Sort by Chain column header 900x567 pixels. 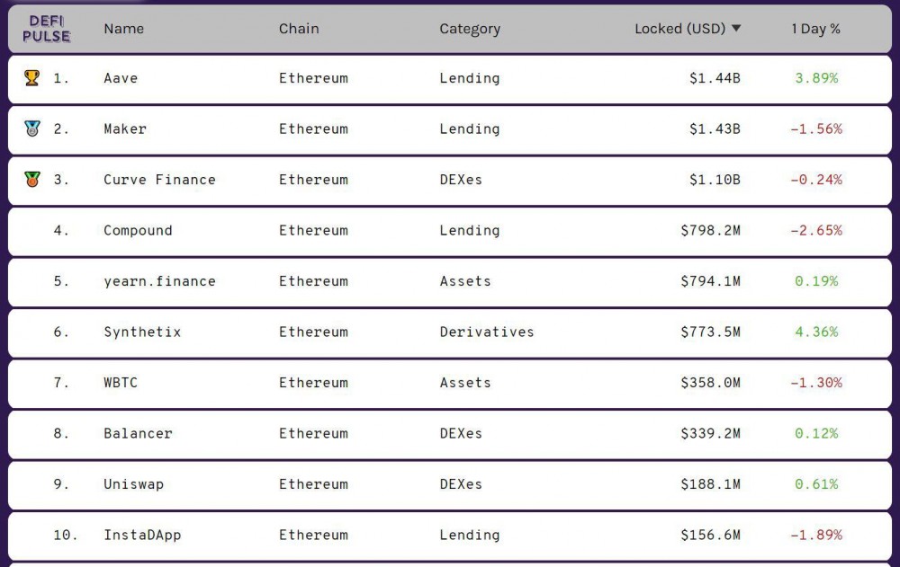(299, 29)
